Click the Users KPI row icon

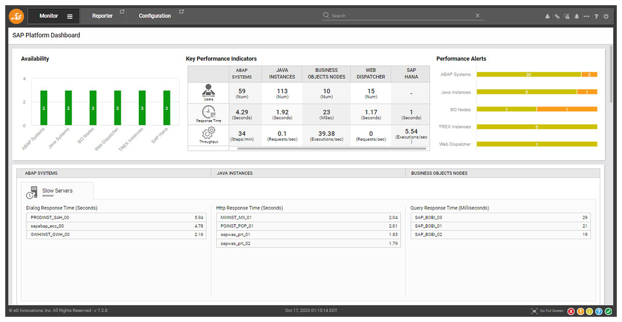pyautogui.click(x=208, y=91)
